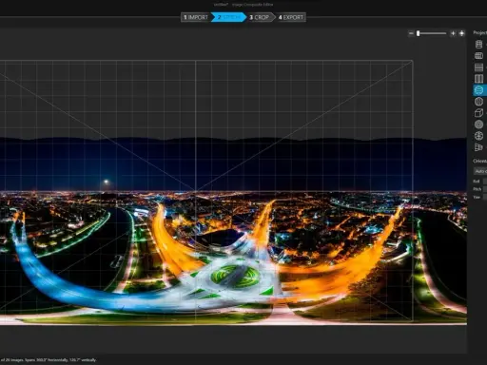The height and width of the screenshot is (365, 487).
Task: Choose the Cylindrical projection icon
Action: 478,45
